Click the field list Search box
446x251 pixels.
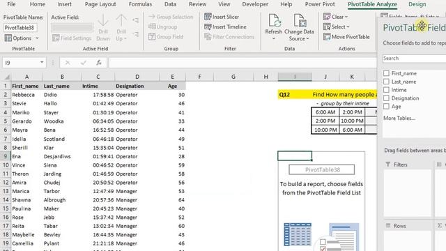coord(414,59)
